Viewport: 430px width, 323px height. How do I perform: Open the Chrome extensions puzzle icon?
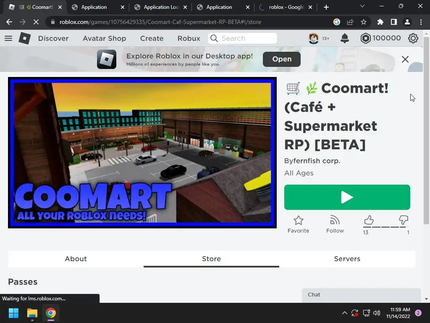[x=380, y=22]
